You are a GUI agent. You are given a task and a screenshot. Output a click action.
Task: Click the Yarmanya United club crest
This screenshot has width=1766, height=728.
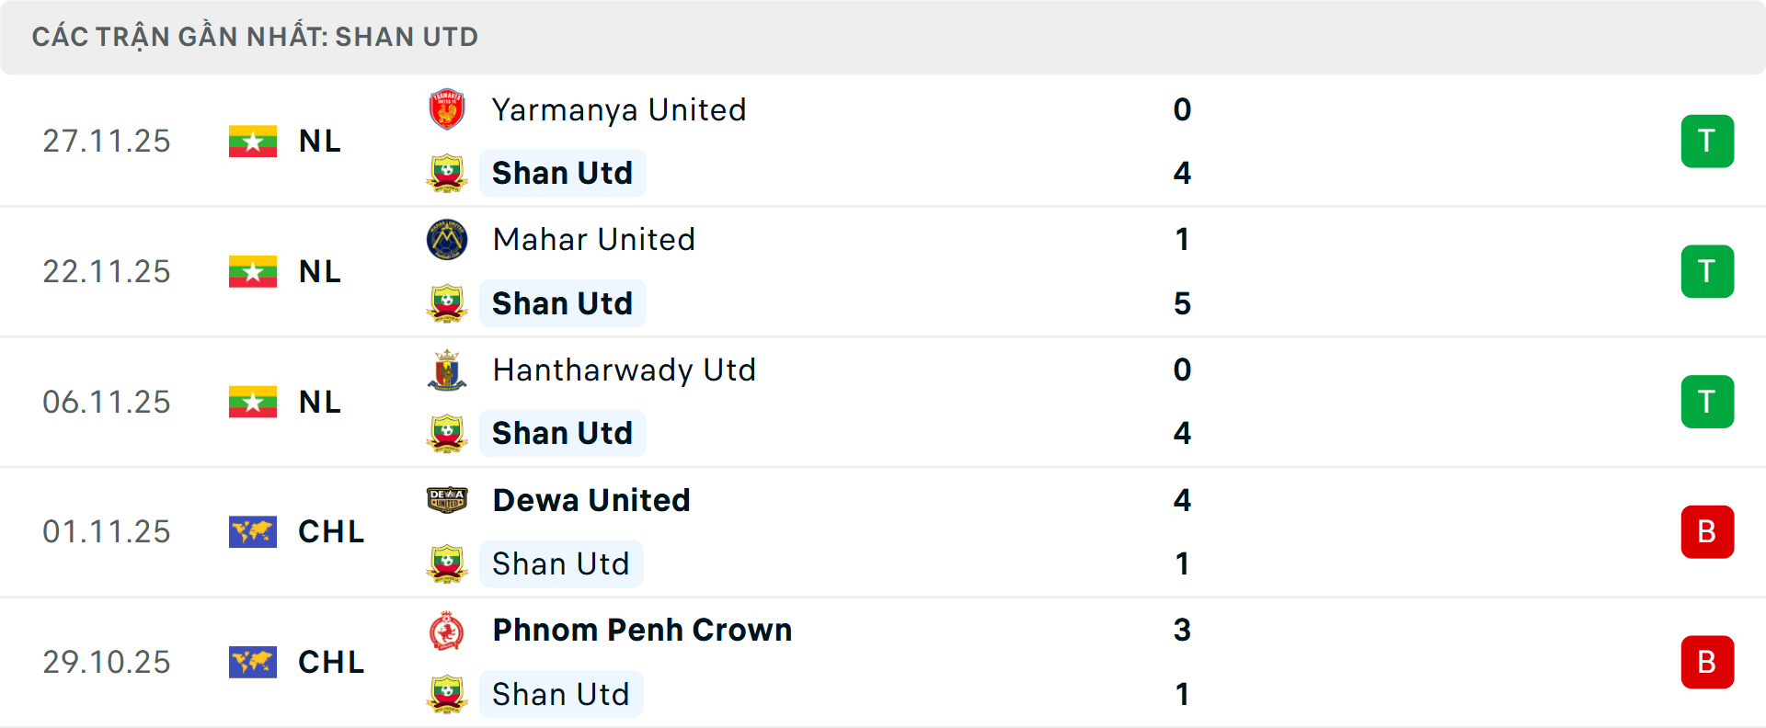tap(448, 109)
